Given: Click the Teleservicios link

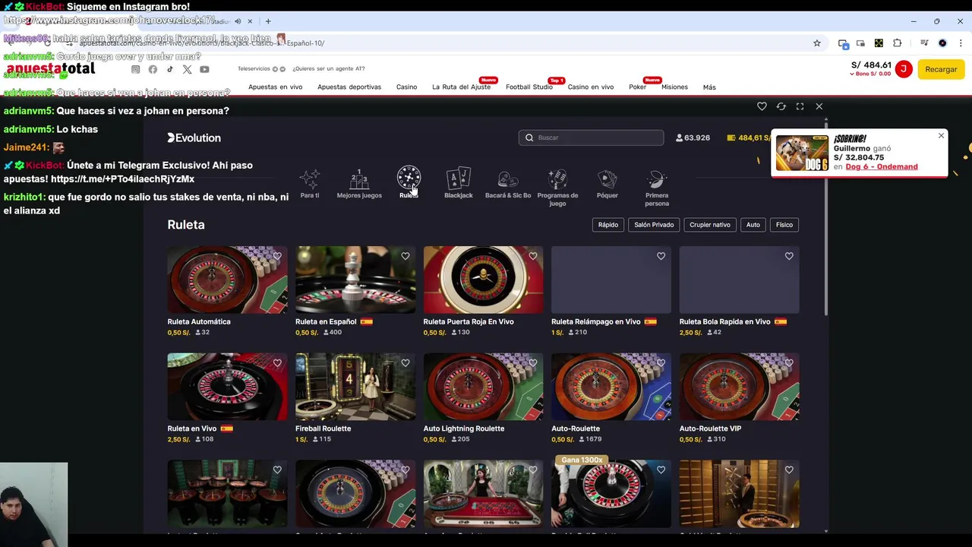Looking at the screenshot, I should pyautogui.click(x=254, y=69).
